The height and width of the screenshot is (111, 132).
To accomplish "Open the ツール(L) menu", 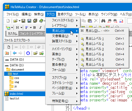I will tap(80, 14).
